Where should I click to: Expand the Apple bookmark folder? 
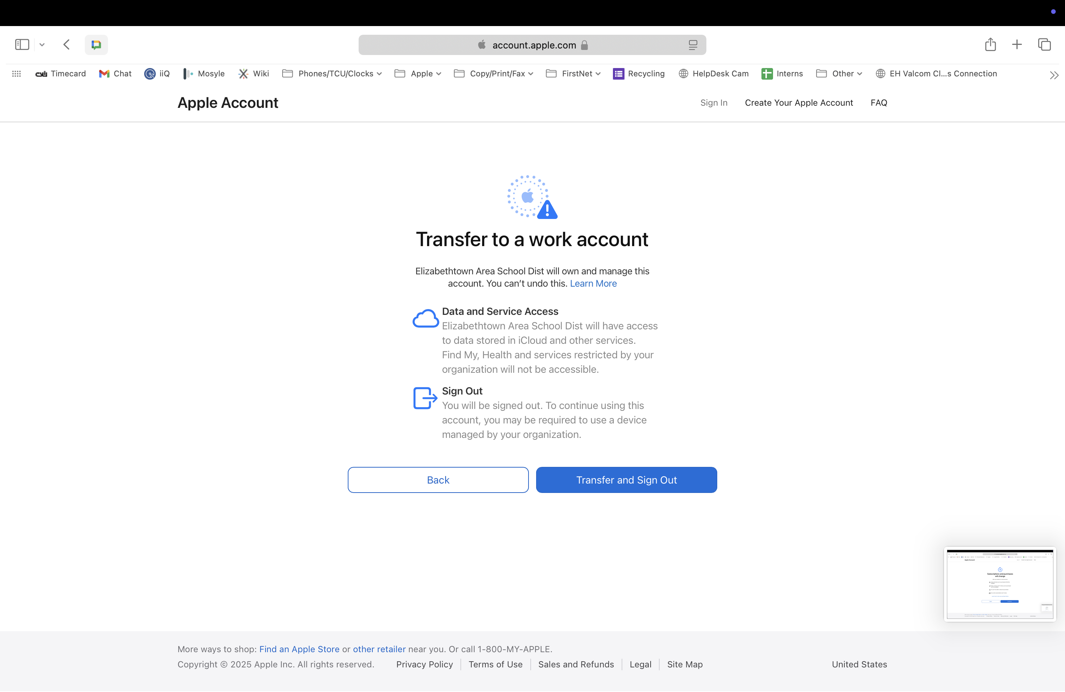tap(418, 74)
